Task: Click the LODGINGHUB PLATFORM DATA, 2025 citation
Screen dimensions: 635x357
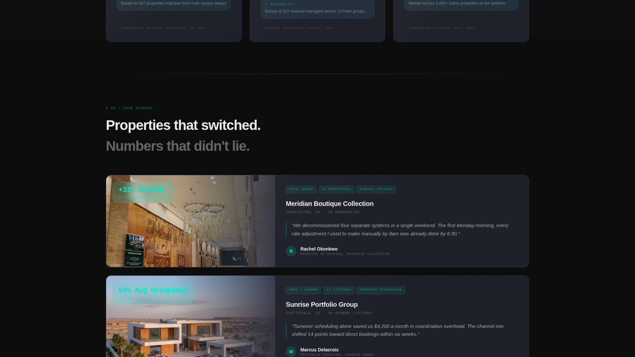Action: tap(439, 28)
